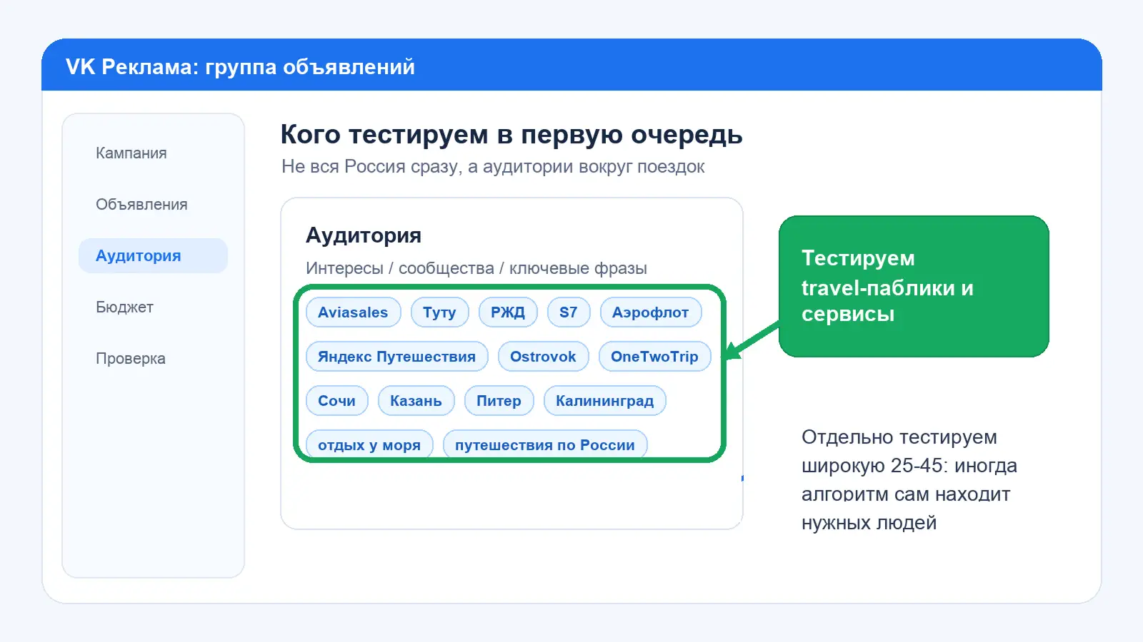
Task: Choose the Питер city tag
Action: point(499,401)
